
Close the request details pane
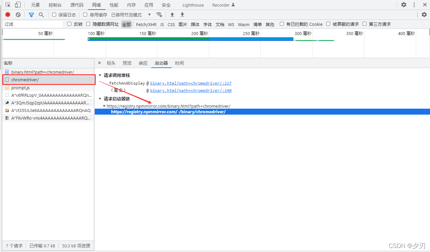(99, 63)
